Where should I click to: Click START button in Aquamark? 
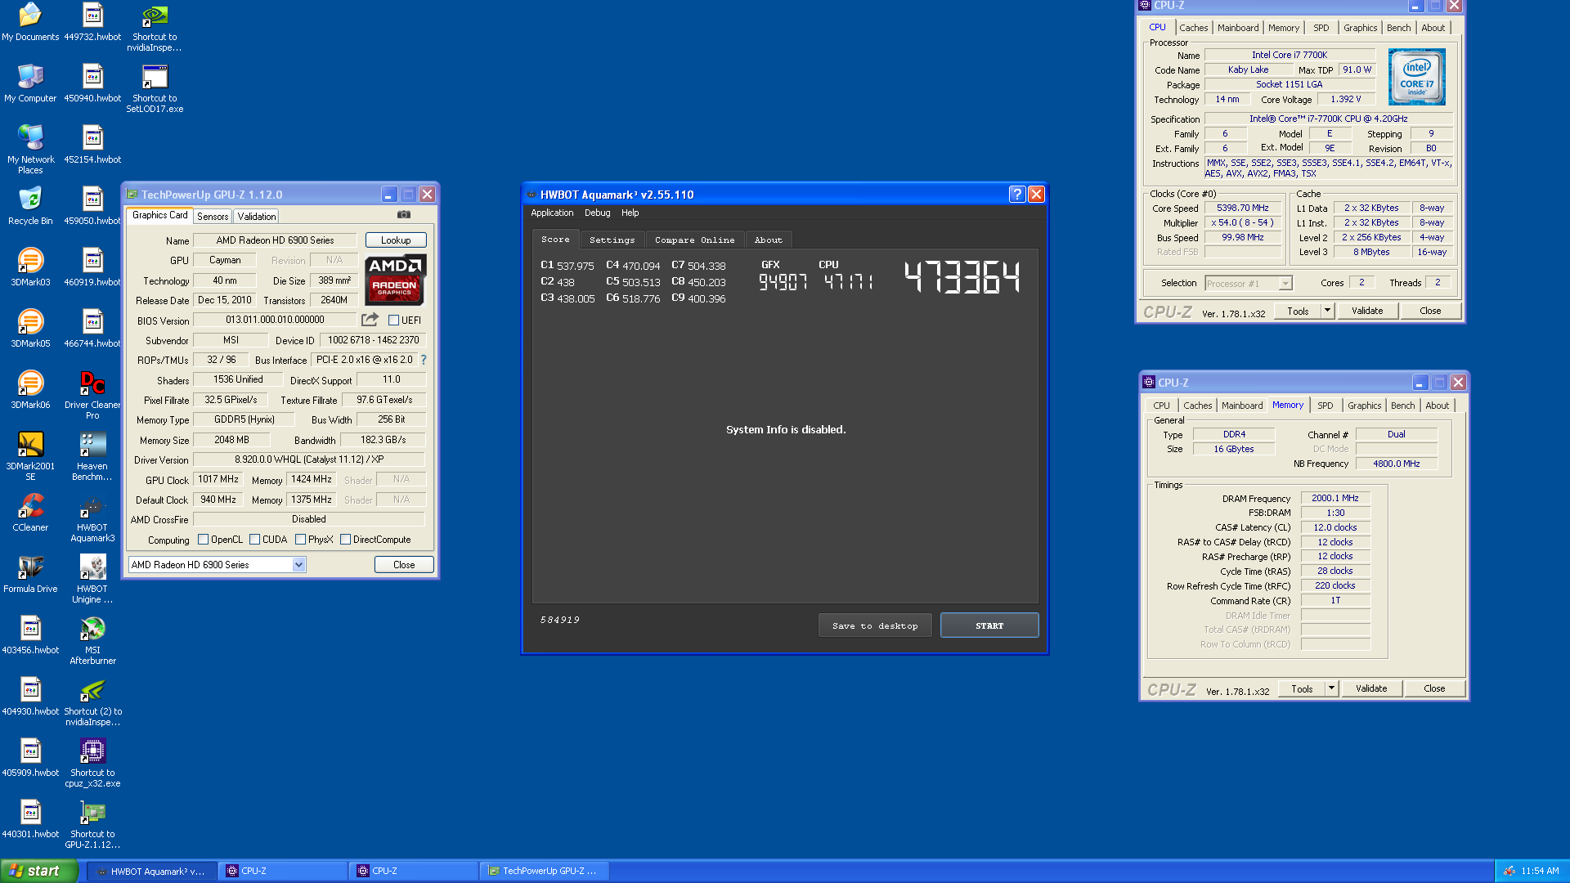pyautogui.click(x=989, y=625)
